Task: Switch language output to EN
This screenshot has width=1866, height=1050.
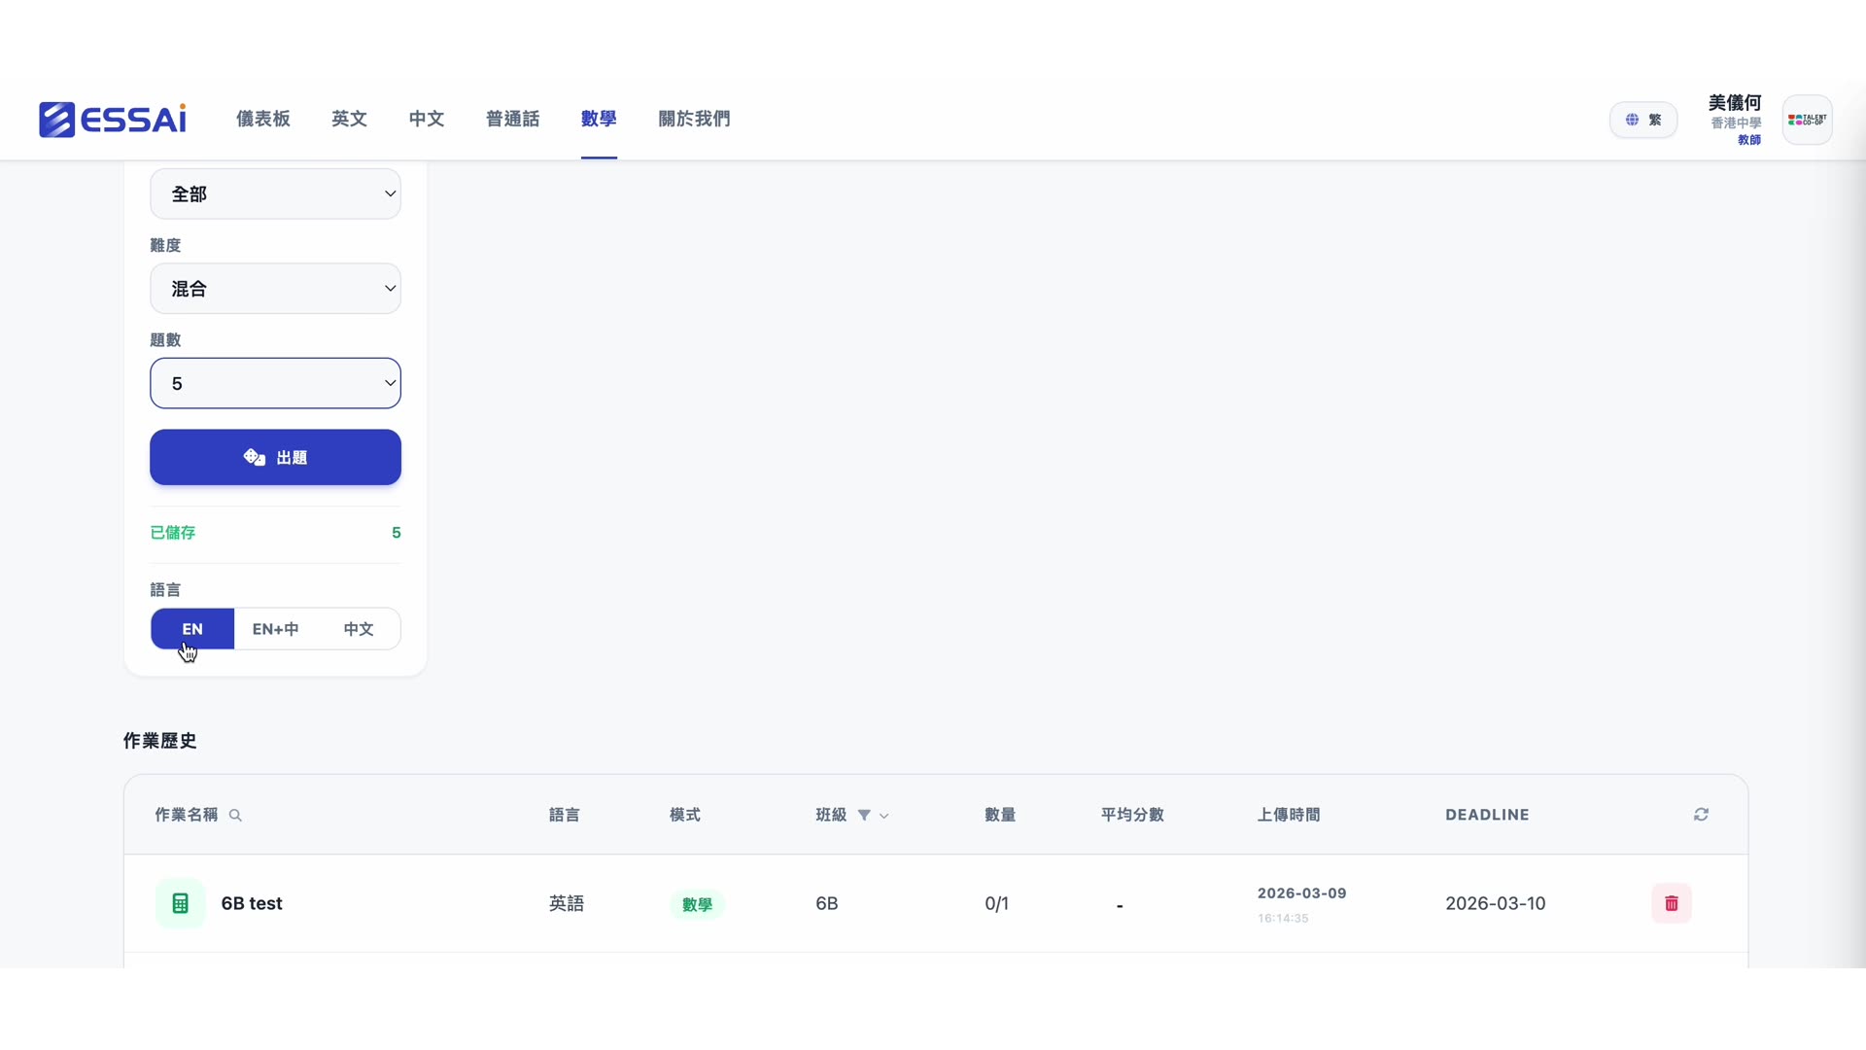Action: 191,629
